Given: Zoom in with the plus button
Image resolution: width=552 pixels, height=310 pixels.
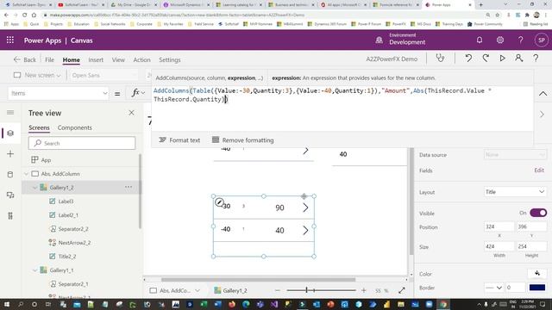Looking at the screenshot, I should pyautogui.click(x=364, y=290).
